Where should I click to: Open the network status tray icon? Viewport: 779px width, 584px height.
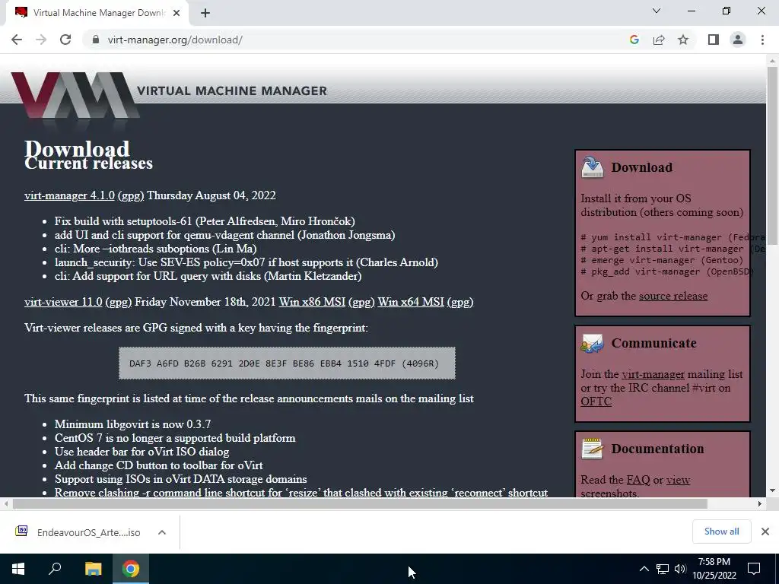(663, 569)
